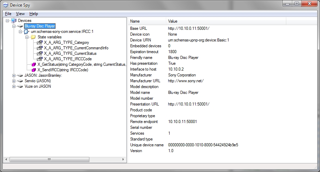320x172 pixels.
Task: Click the X_SendIRCC action purple icon
Action: point(33,70)
